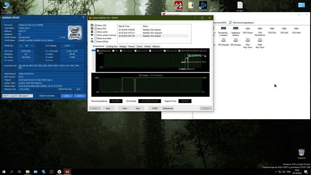Click the Core Voltage value field

tap(67, 46)
